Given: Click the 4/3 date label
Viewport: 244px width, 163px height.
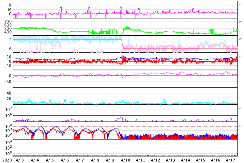Looking at the screenshot, I should coord(20,160).
